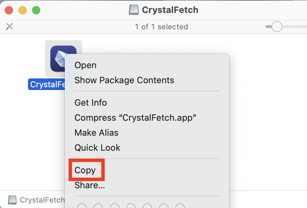
Task: Click the CrystalFetch disk icon in bottom bar
Action: [x=12, y=200]
